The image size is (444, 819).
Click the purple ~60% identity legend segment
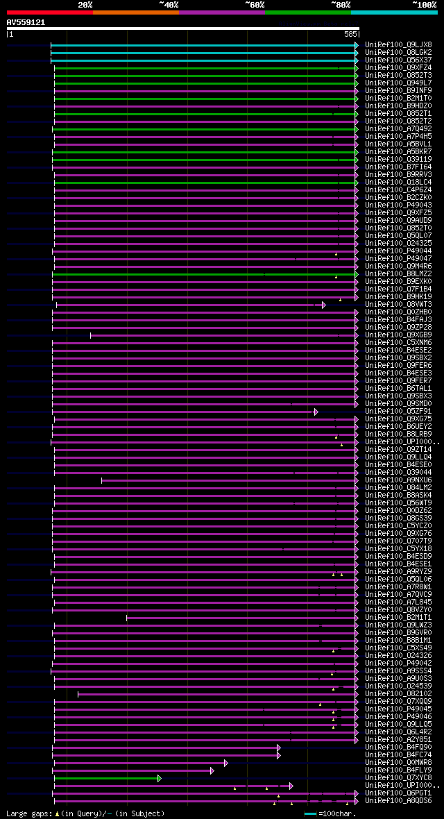222,12
